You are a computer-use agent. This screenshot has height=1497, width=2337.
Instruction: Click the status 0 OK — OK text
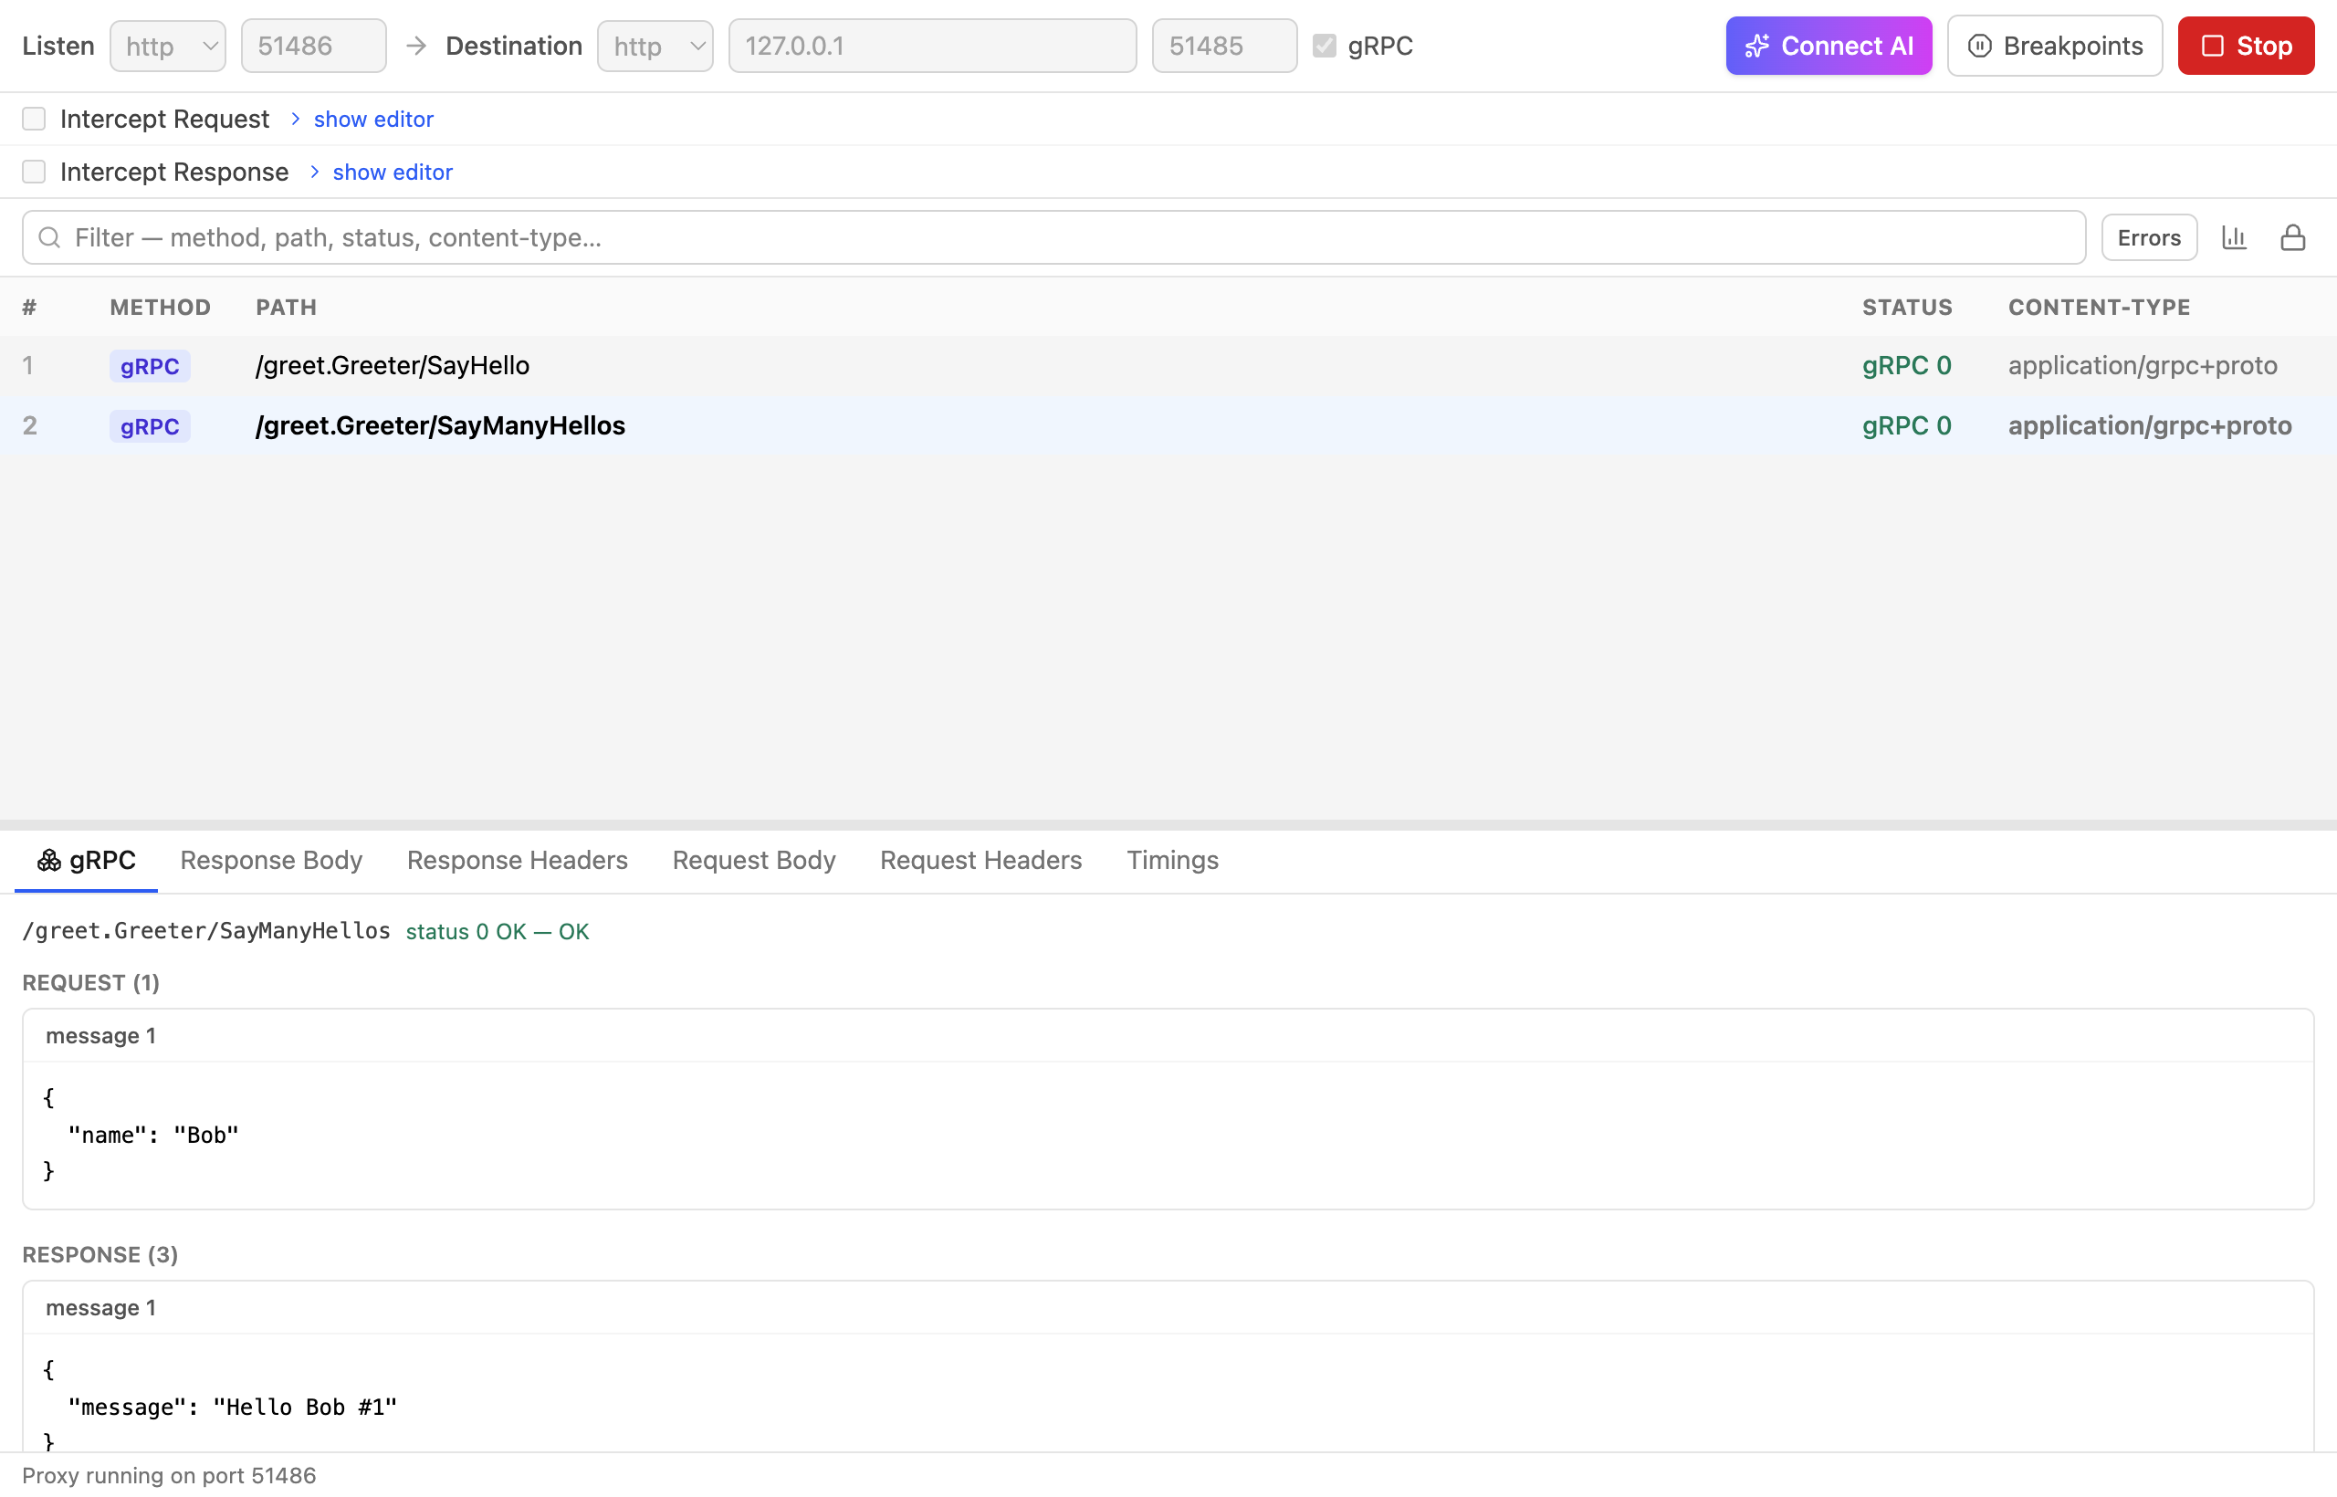click(x=498, y=931)
